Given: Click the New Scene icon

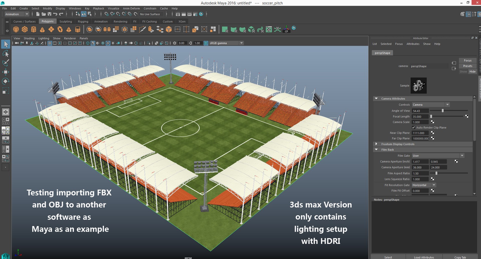Looking at the screenshot, I should pos(38,14).
